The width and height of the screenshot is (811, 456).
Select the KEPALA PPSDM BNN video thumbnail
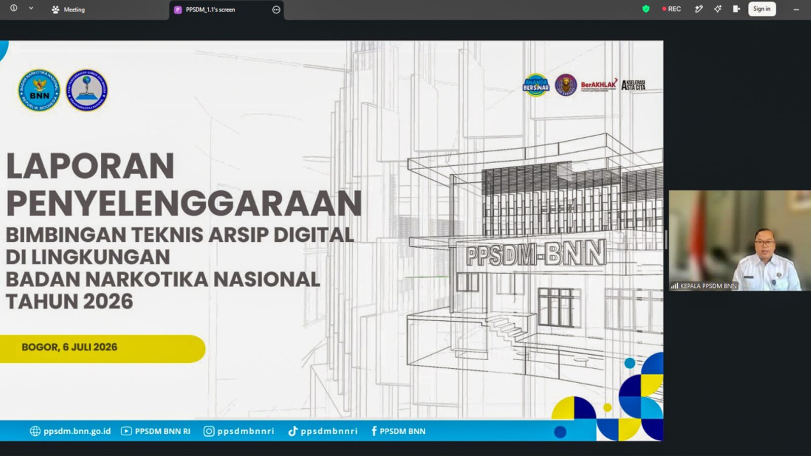tap(740, 241)
